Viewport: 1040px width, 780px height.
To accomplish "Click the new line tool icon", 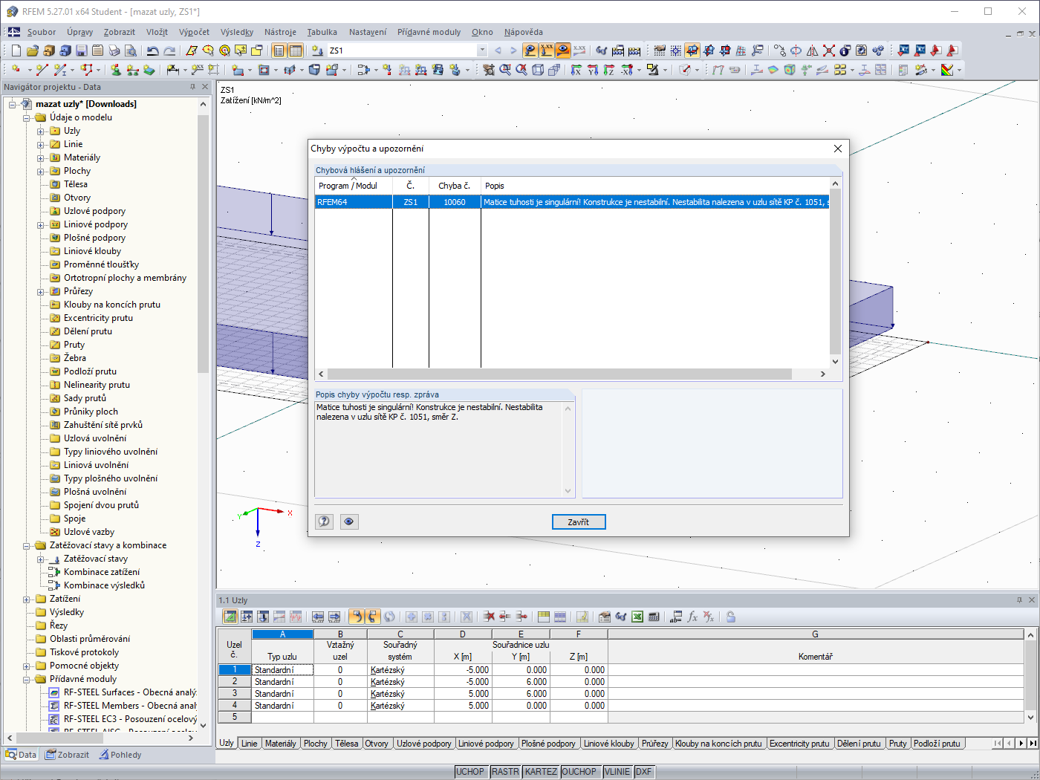I will (x=42, y=70).
